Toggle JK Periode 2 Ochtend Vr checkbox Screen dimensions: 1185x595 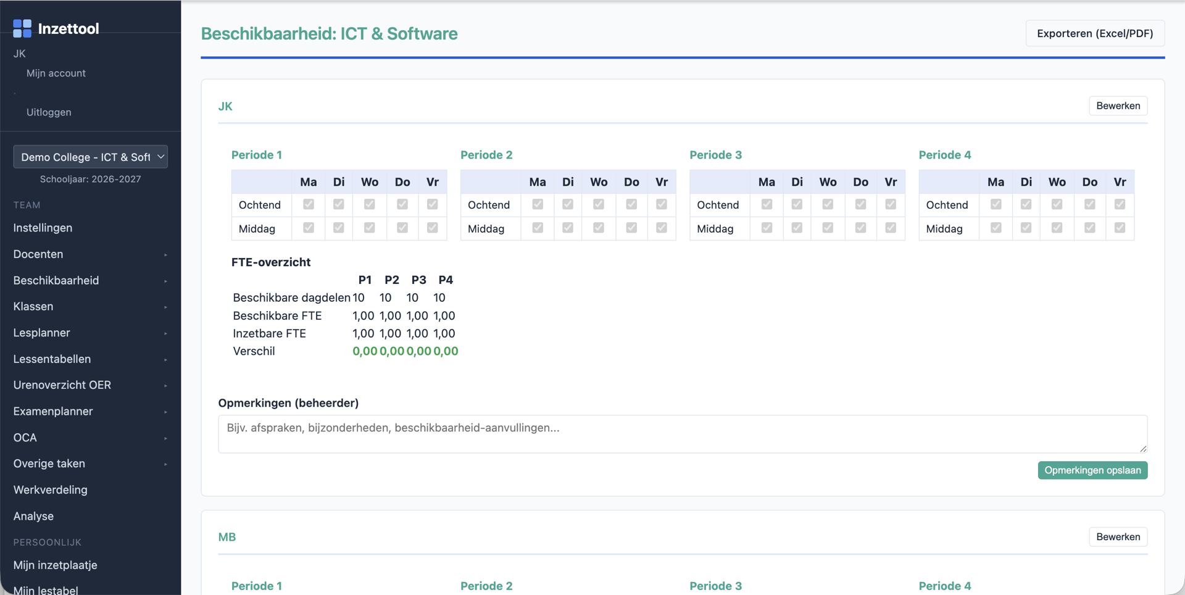tap(662, 204)
